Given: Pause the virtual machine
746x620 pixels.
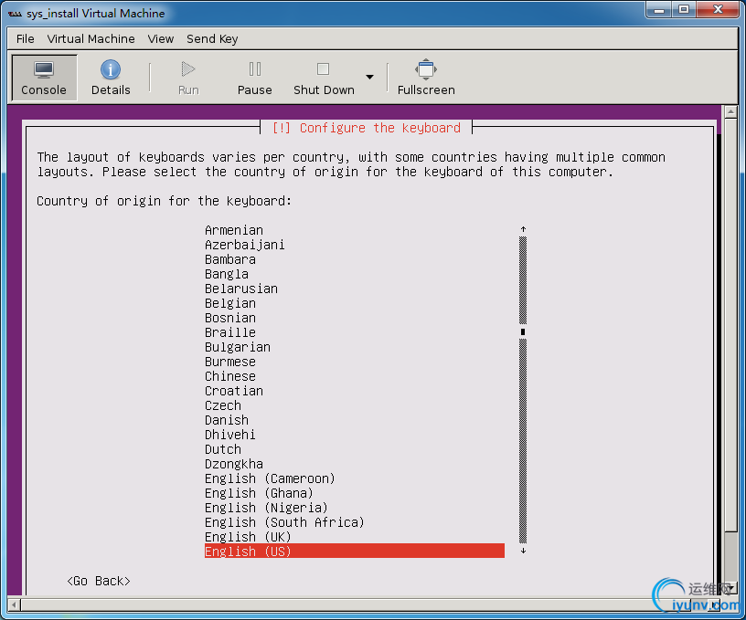Looking at the screenshot, I should 254,78.
